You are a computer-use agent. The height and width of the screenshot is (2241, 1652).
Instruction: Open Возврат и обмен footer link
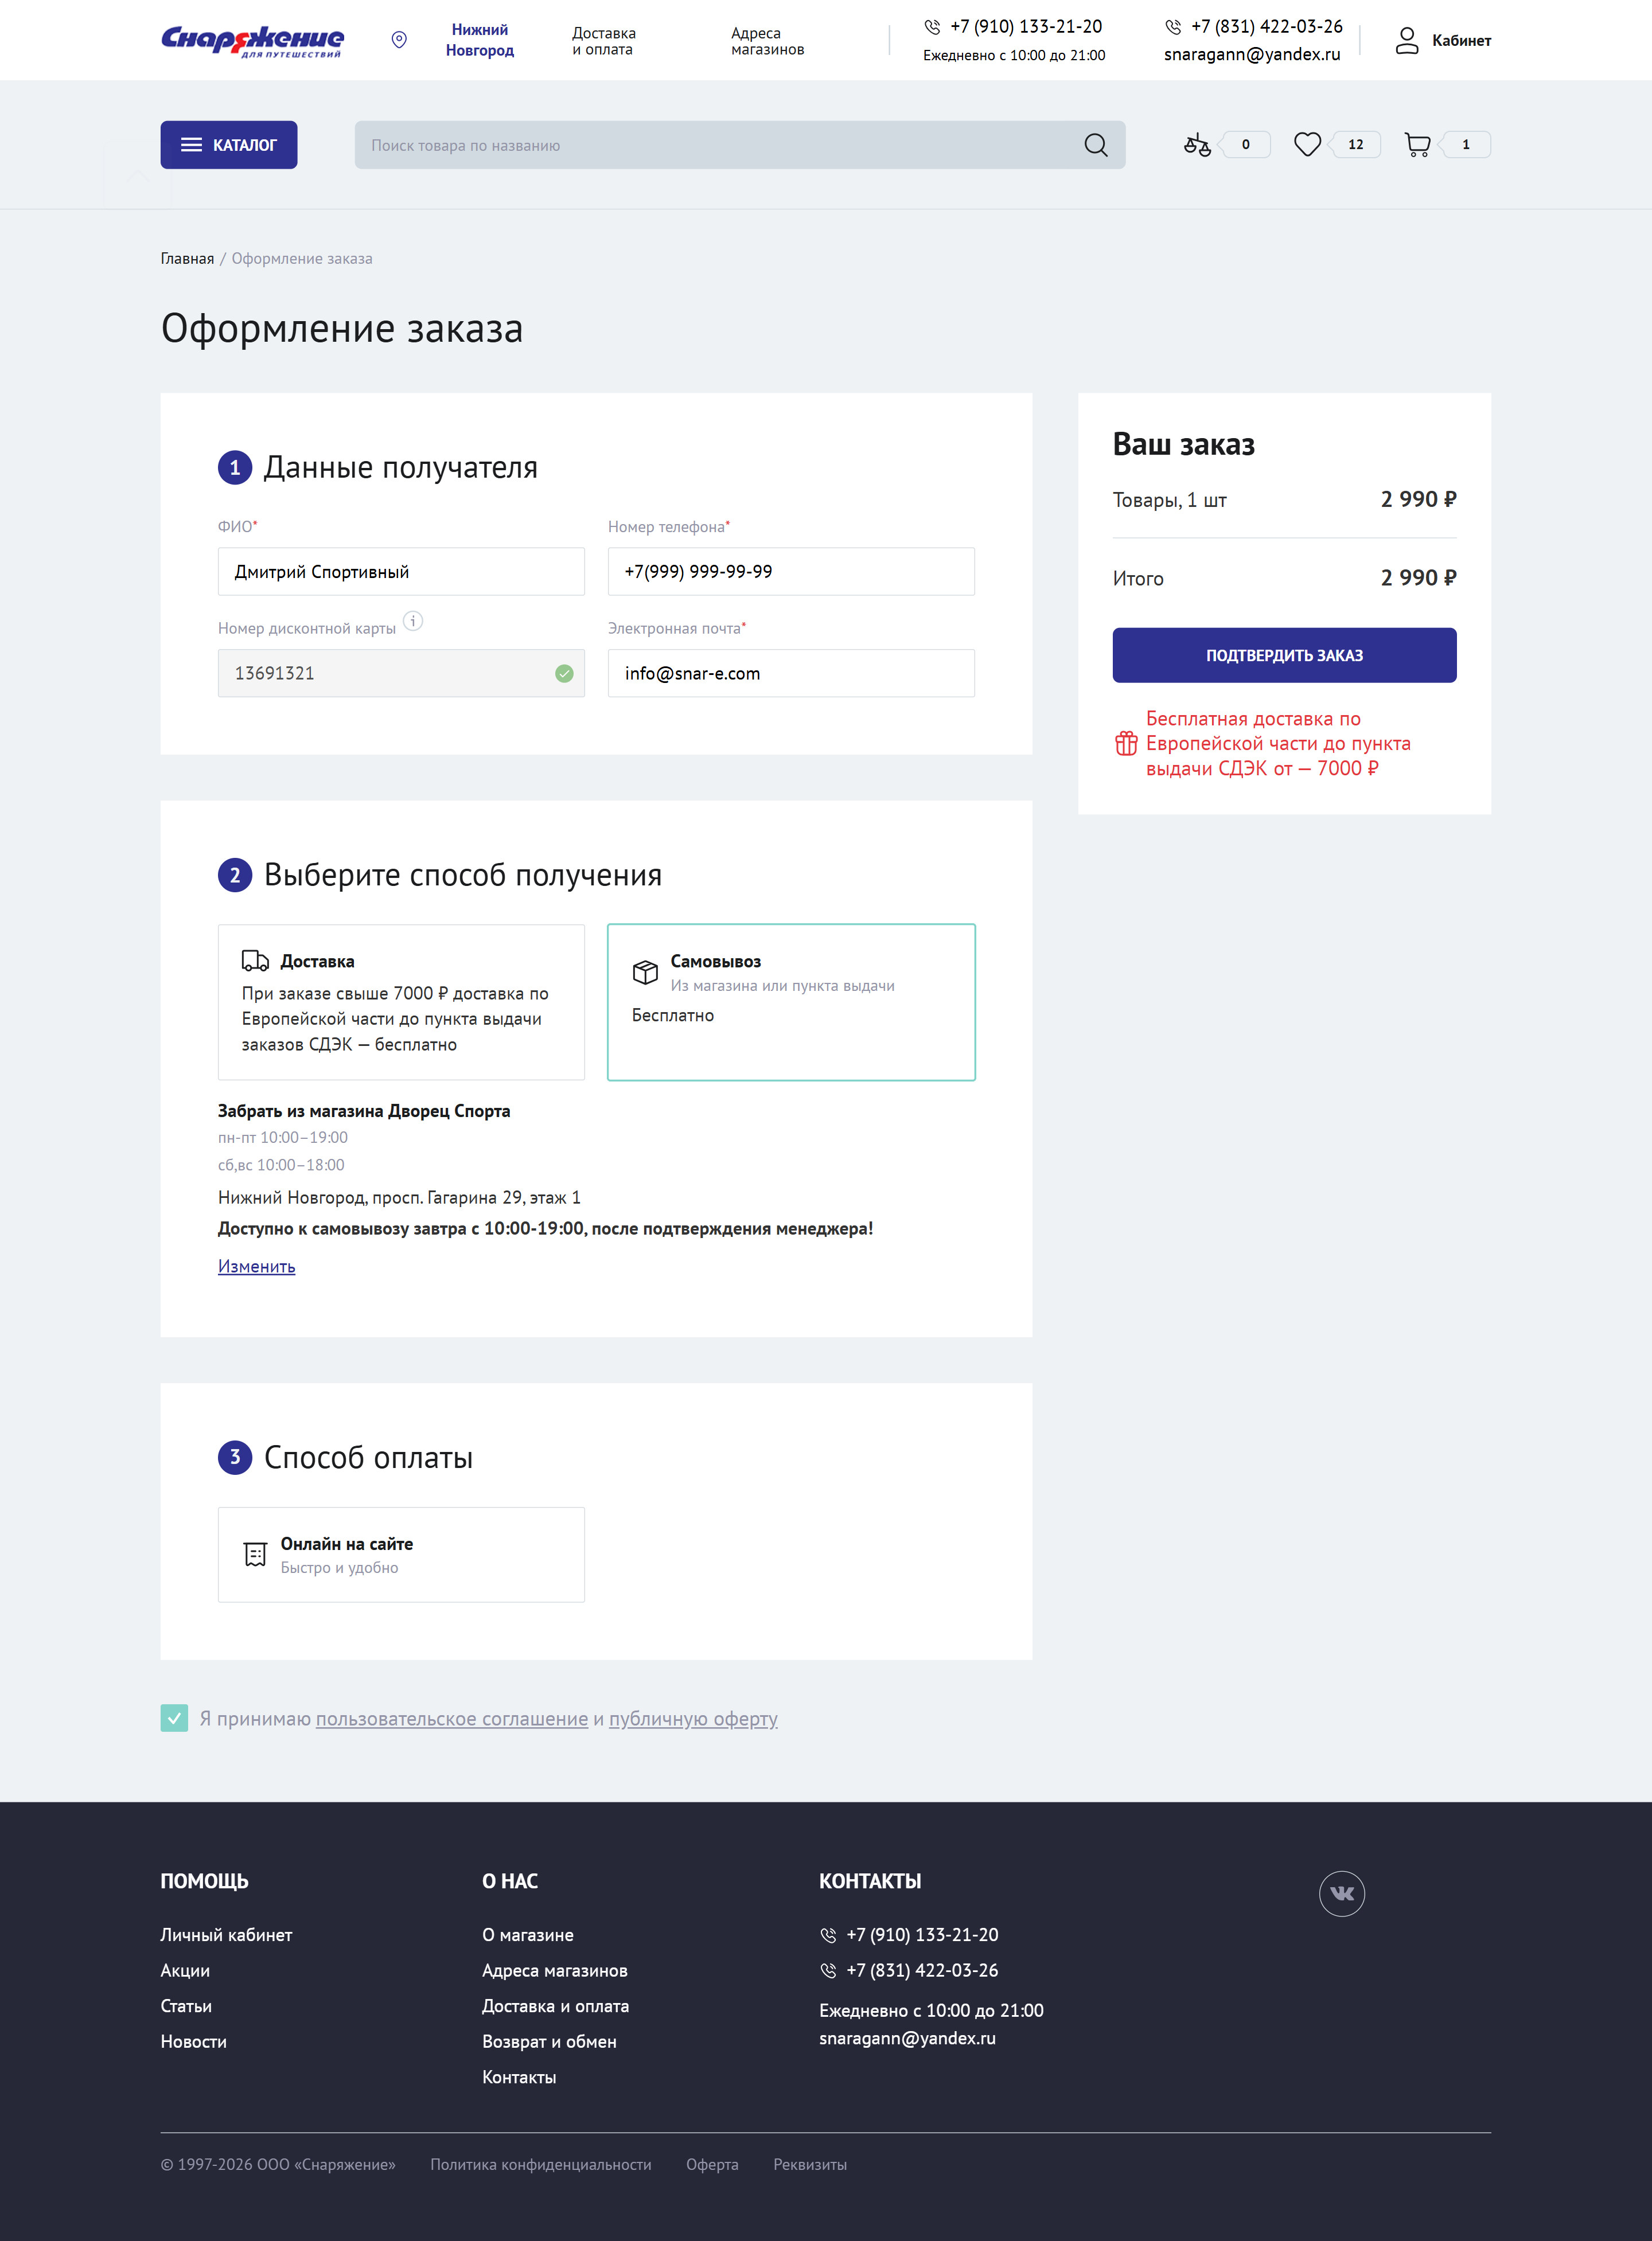click(549, 2041)
